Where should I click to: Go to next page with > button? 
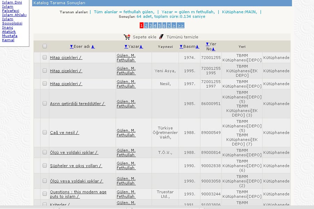(x=174, y=25)
